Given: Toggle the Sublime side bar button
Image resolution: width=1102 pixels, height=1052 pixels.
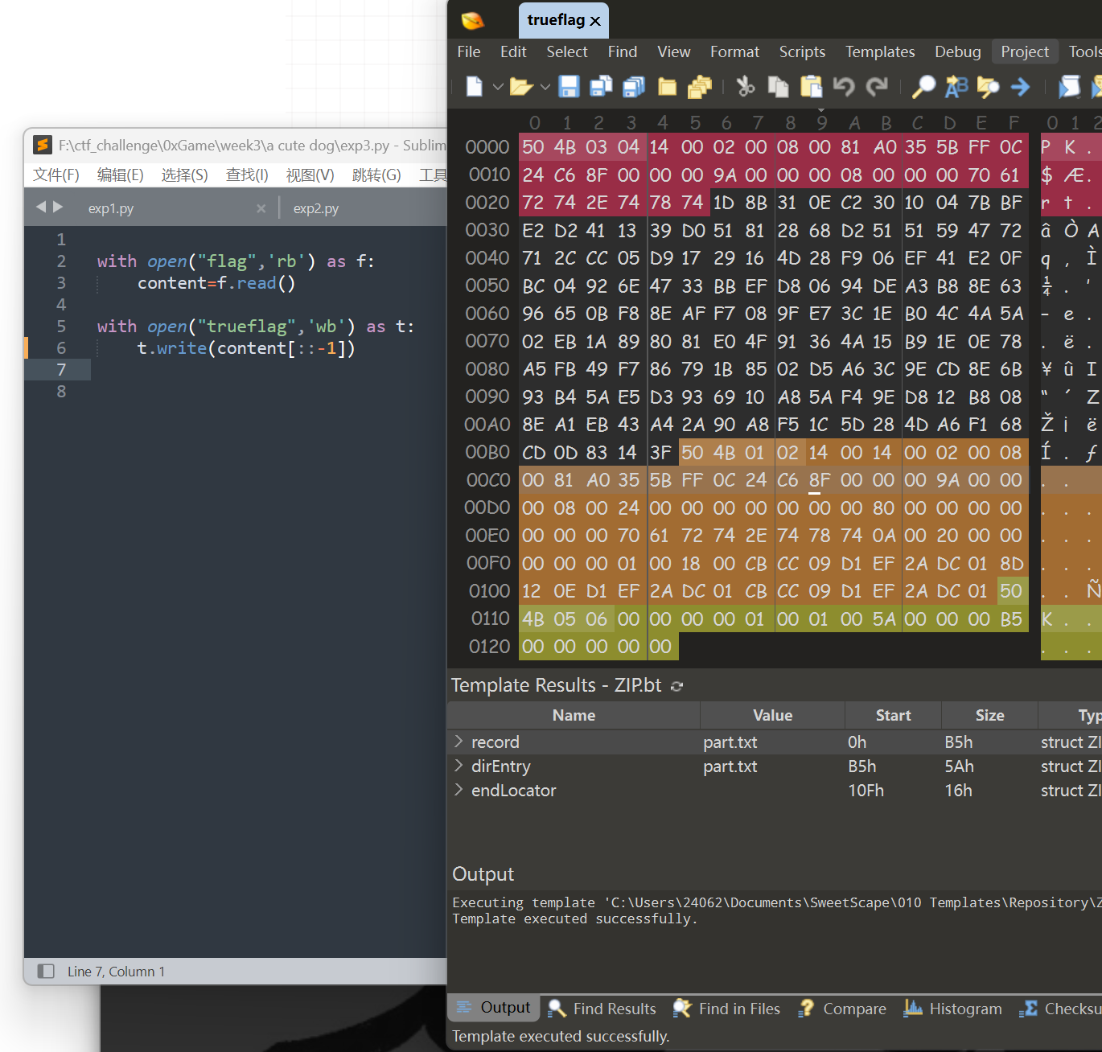Looking at the screenshot, I should coord(47,971).
